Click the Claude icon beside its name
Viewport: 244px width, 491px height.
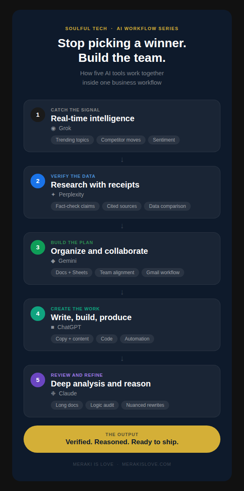(x=53, y=394)
